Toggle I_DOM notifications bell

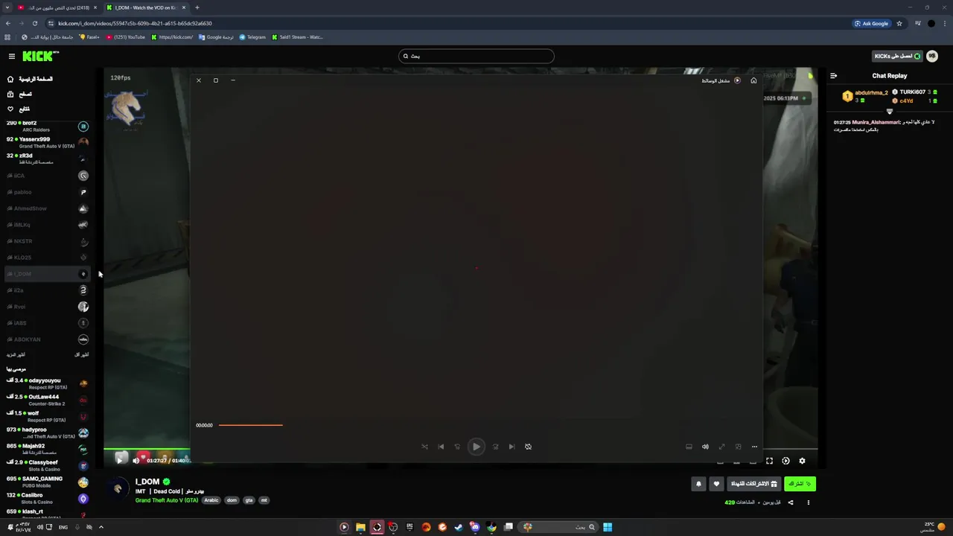point(698,484)
